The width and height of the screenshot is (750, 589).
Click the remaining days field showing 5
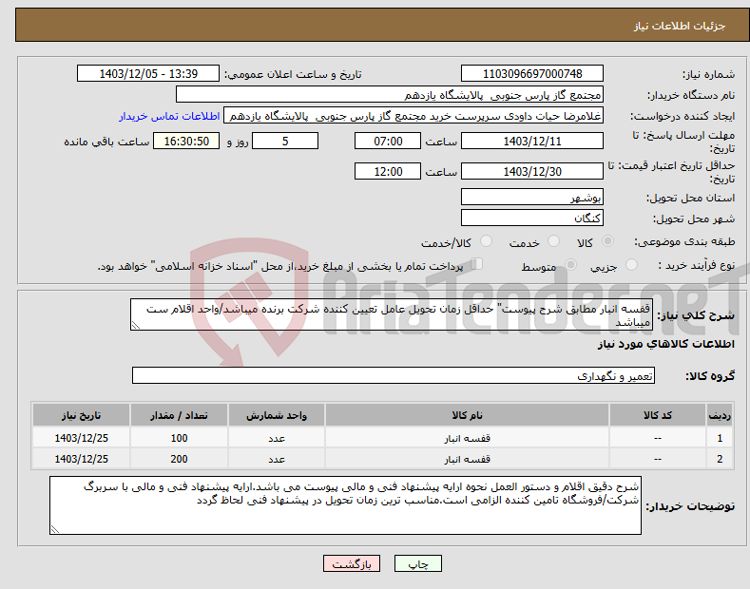click(285, 141)
